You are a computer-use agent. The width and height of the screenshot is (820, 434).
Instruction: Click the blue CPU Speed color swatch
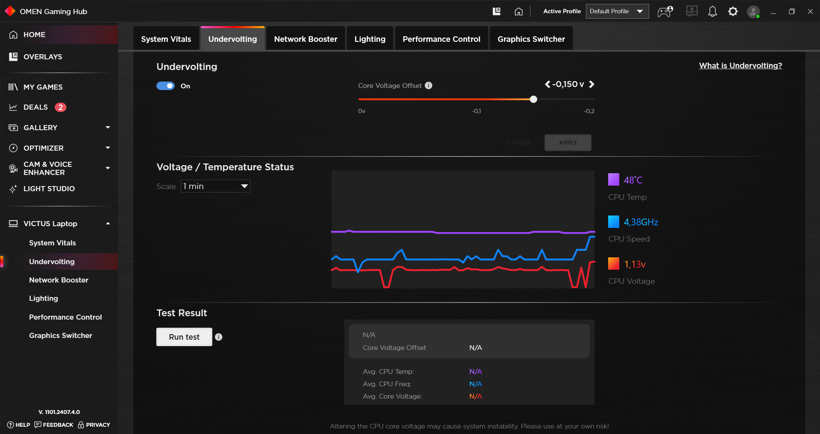coord(614,222)
